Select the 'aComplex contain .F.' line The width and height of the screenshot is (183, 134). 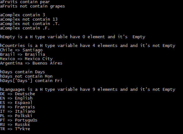[25, 28]
